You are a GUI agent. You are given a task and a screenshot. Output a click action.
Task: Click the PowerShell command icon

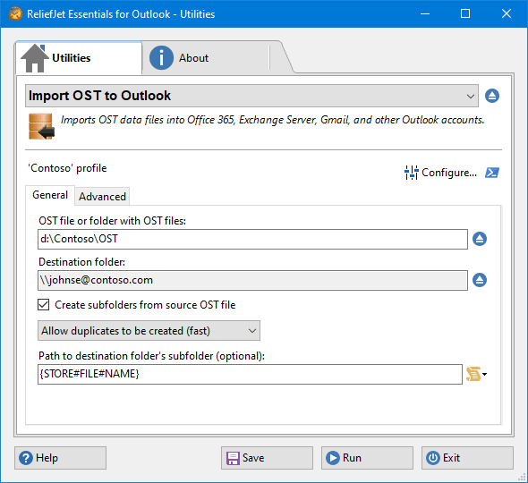click(x=492, y=173)
